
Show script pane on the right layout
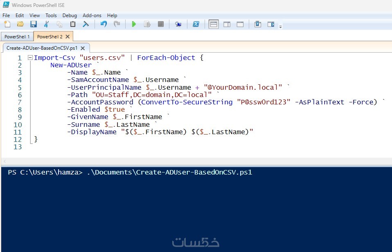tap(227, 24)
